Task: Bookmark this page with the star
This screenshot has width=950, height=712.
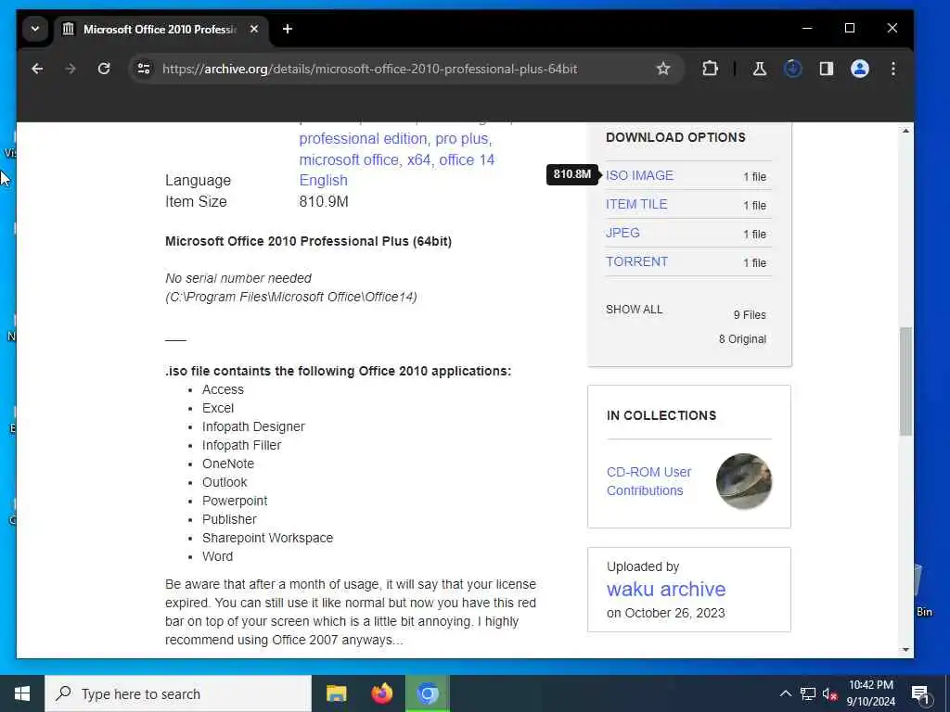Action: click(663, 69)
